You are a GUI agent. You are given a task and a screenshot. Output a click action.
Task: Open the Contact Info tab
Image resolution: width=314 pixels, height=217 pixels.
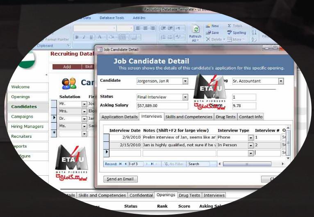pyautogui.click(x=250, y=117)
